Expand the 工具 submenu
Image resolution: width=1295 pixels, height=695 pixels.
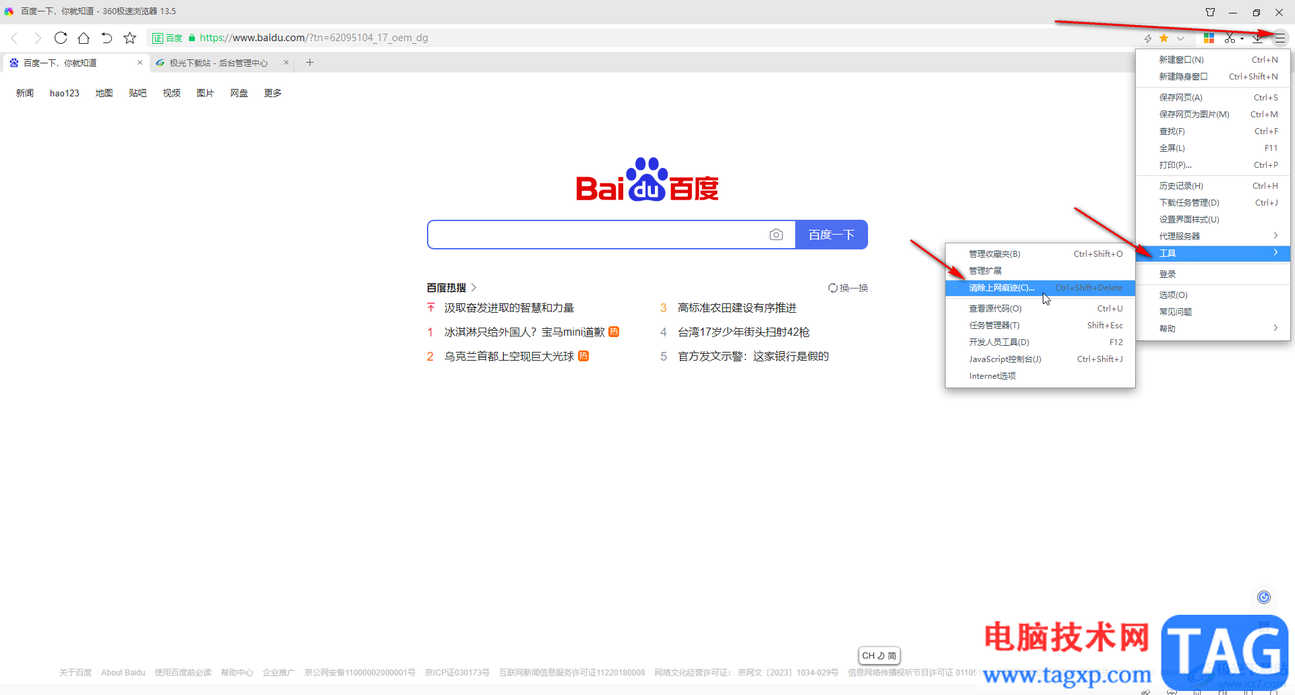[x=1213, y=253]
